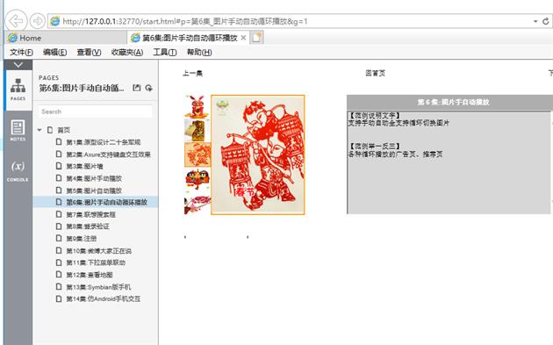
Task: Collapse the 首页 tree node arrow
Action: coord(39,130)
